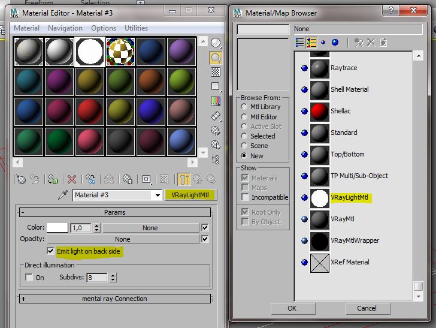436x328 pixels.
Task: Click red X Reset Map icon
Action: [x=72, y=179]
